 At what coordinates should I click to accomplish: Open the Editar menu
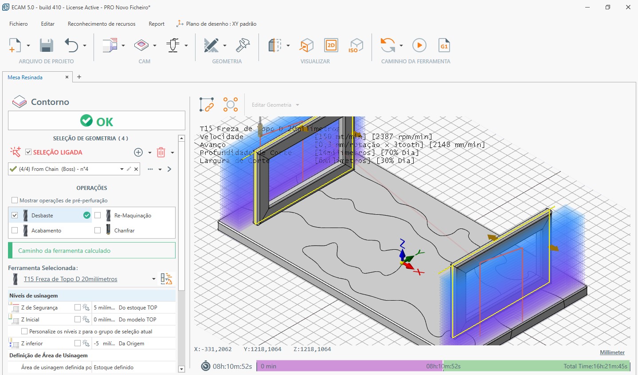click(48, 24)
